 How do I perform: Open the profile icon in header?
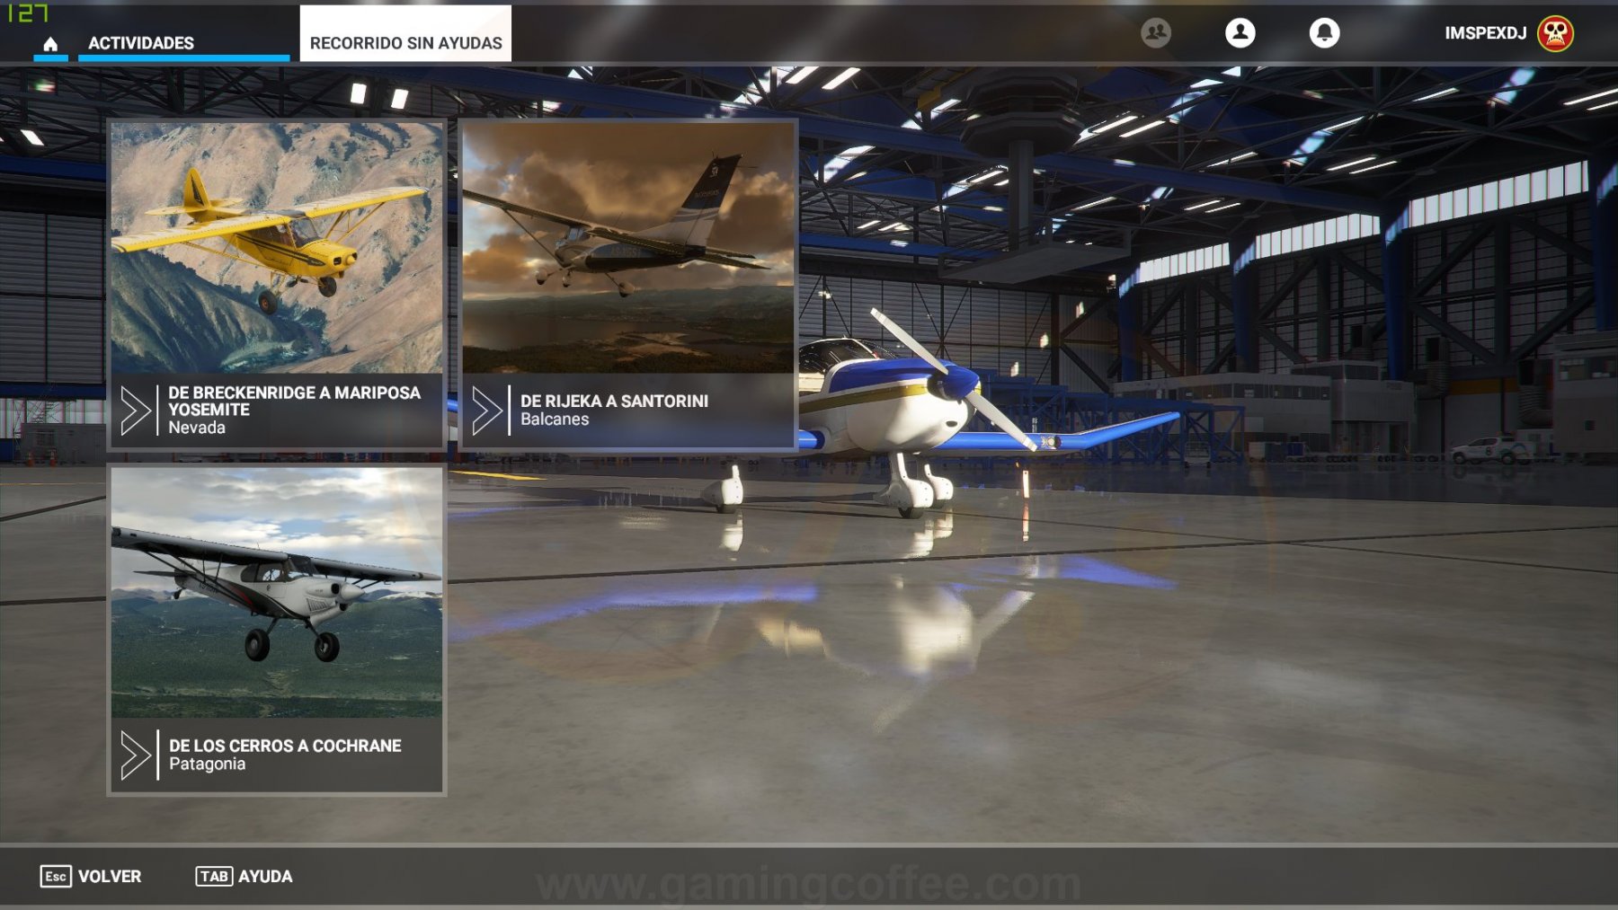tap(1240, 33)
